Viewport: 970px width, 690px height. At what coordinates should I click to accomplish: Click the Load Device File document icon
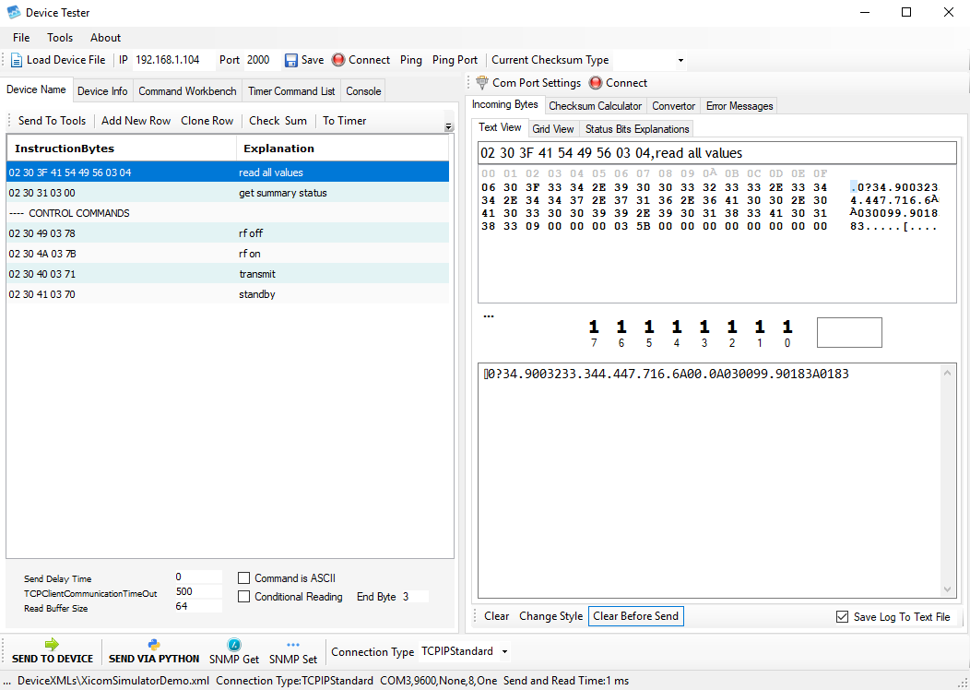(x=16, y=60)
